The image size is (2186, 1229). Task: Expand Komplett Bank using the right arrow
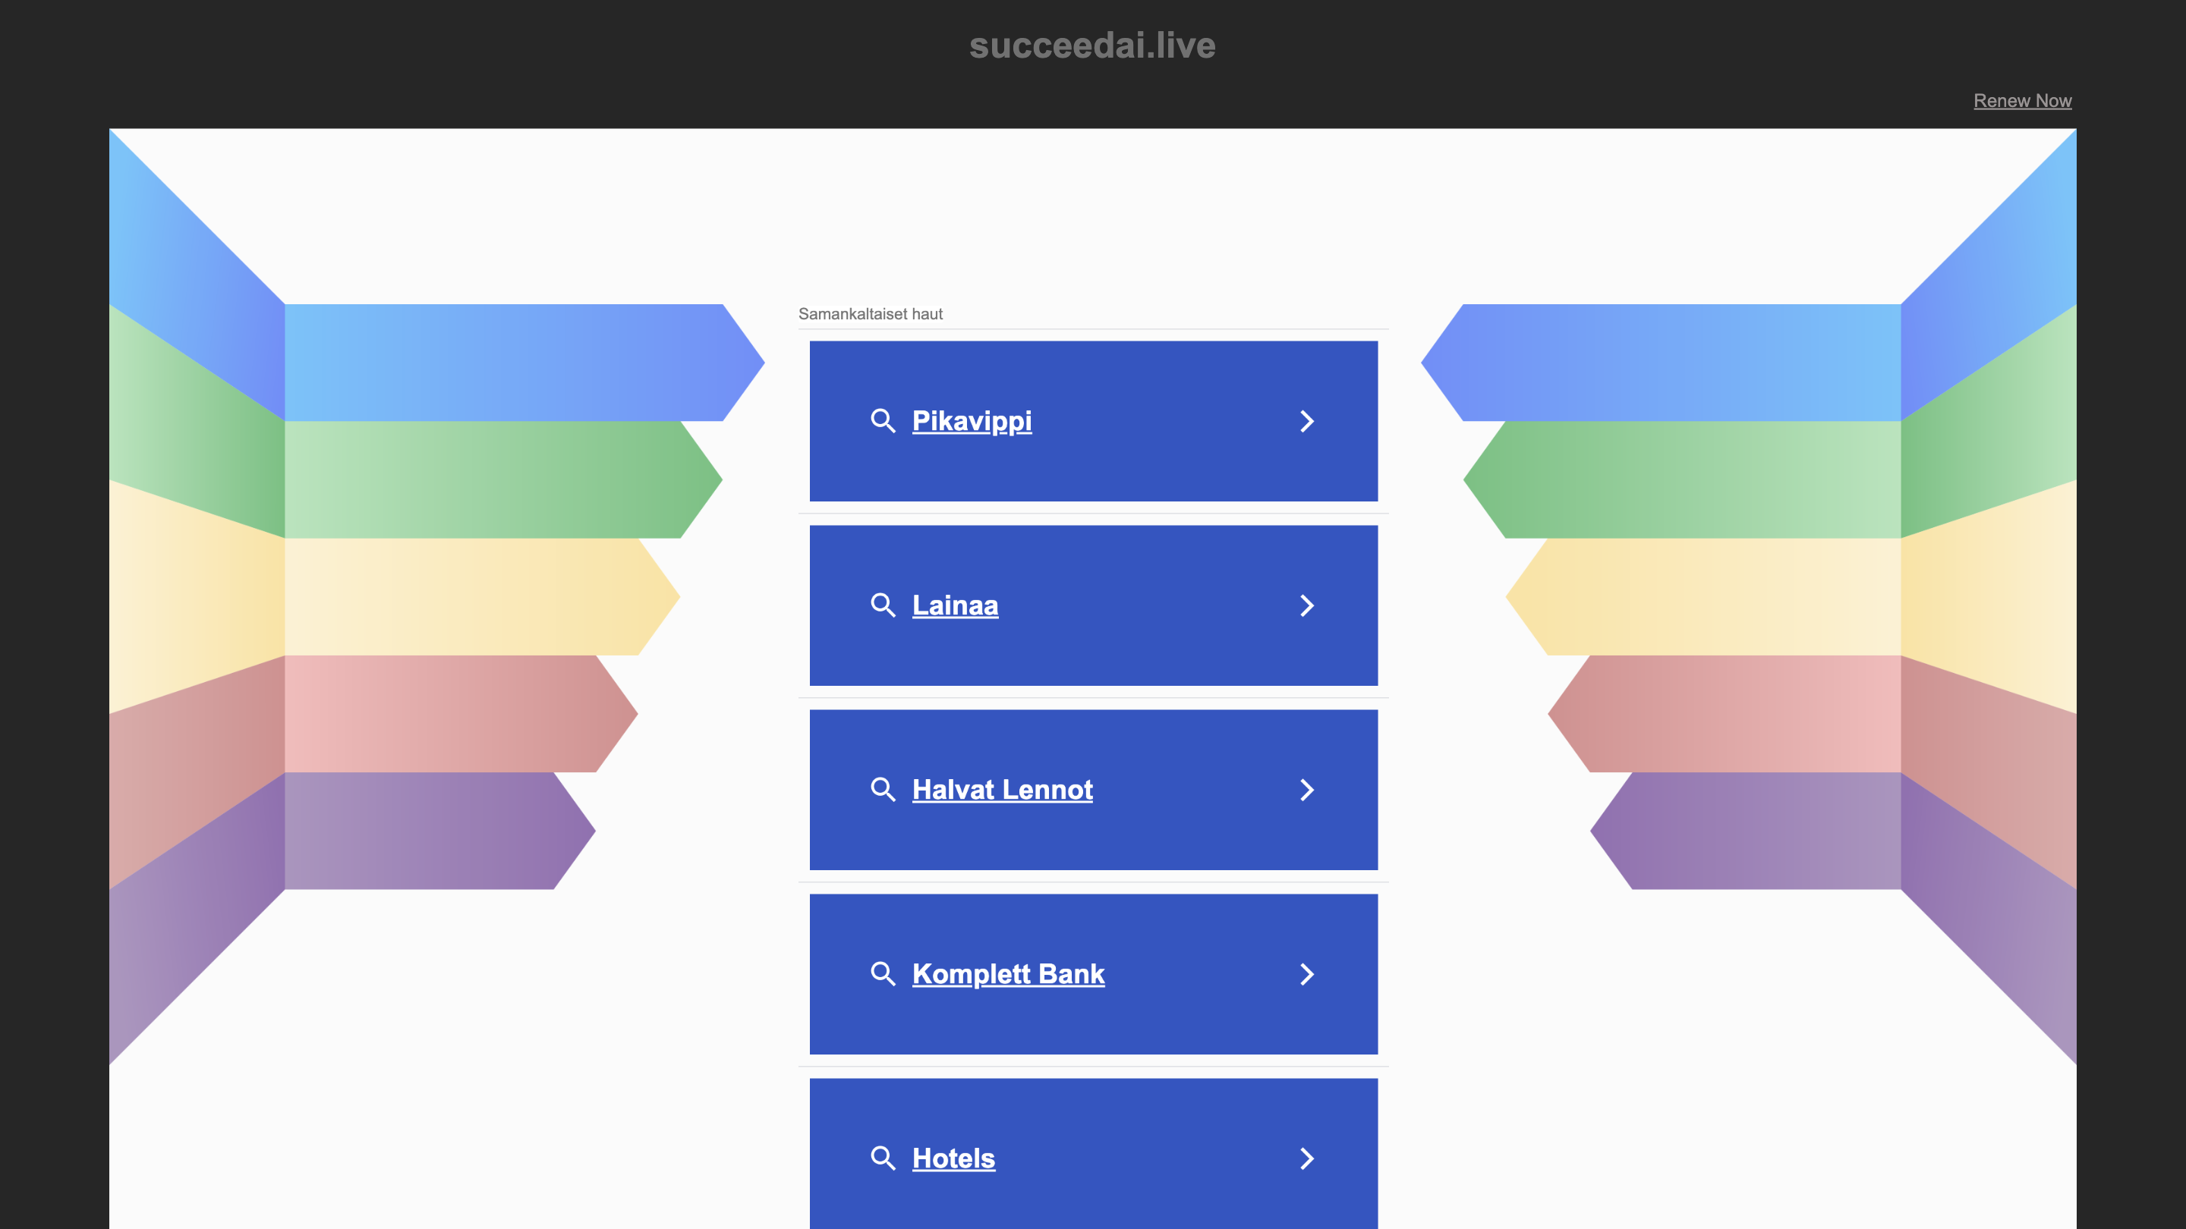click(1308, 973)
